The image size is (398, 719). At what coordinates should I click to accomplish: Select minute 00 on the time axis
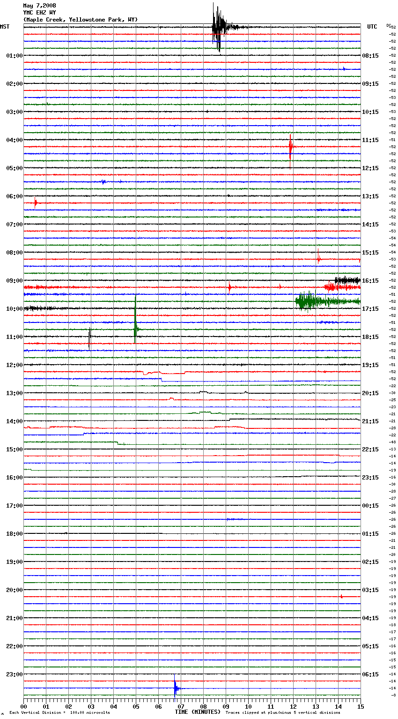pos(23,706)
